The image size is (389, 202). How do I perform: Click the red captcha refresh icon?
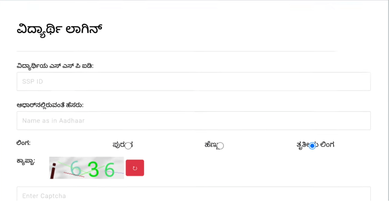click(x=135, y=168)
